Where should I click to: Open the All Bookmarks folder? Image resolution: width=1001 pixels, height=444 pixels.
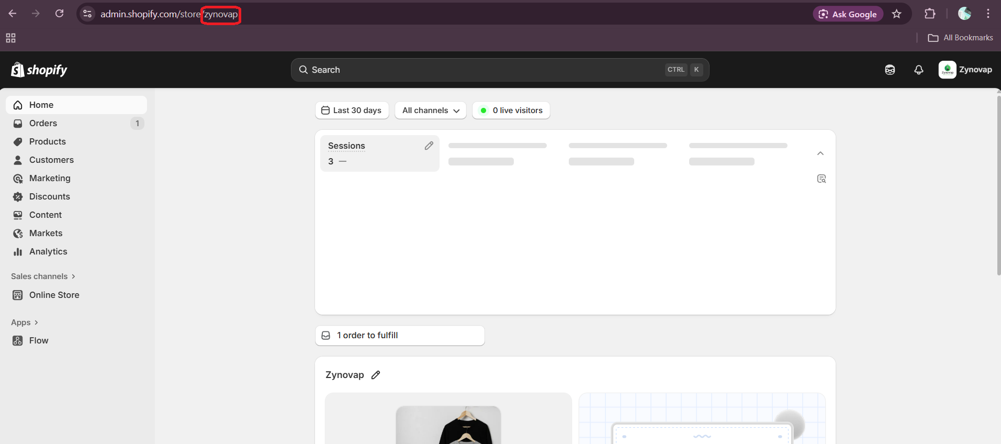click(x=960, y=38)
